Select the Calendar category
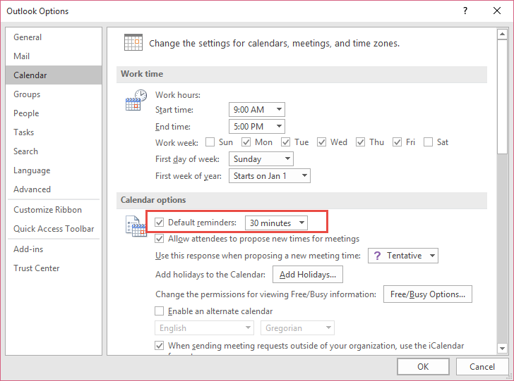Image resolution: width=514 pixels, height=381 pixels. tap(54, 75)
